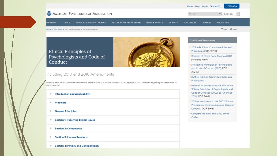This screenshot has width=277, height=156.
Task: Expand Section 2 Competence arrow
Action: coord(51,128)
